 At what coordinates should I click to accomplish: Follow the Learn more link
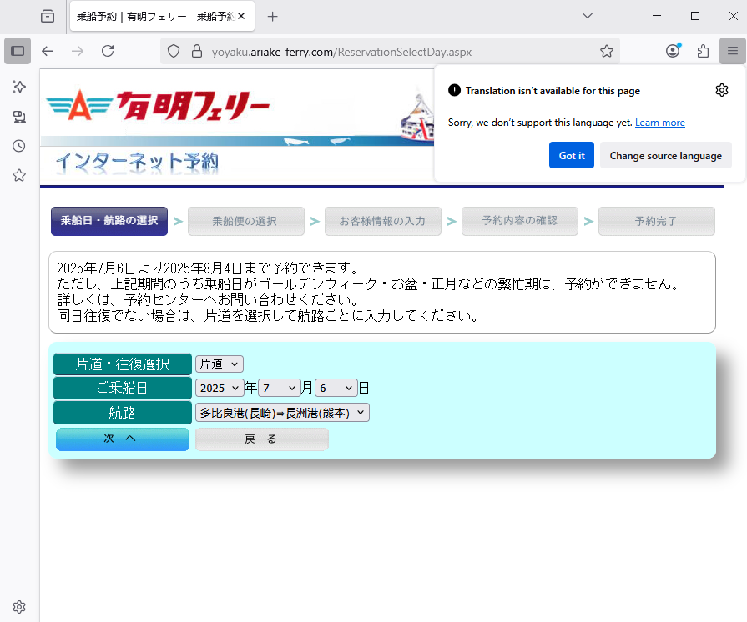tap(660, 123)
